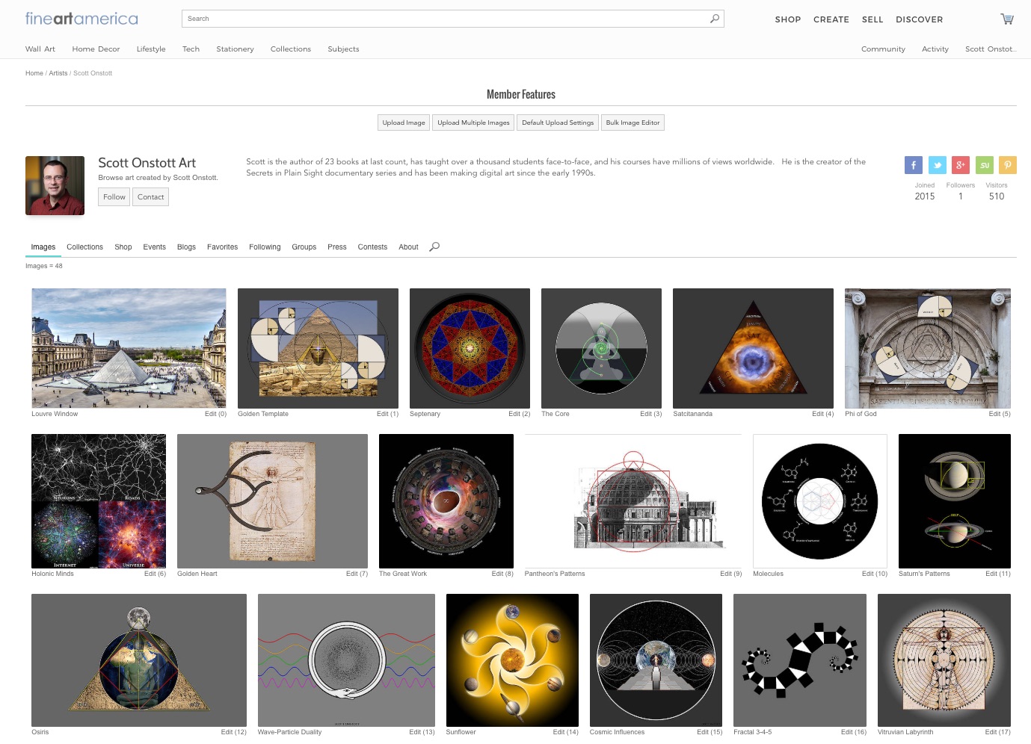Switch to the Contests tab

[x=372, y=247]
